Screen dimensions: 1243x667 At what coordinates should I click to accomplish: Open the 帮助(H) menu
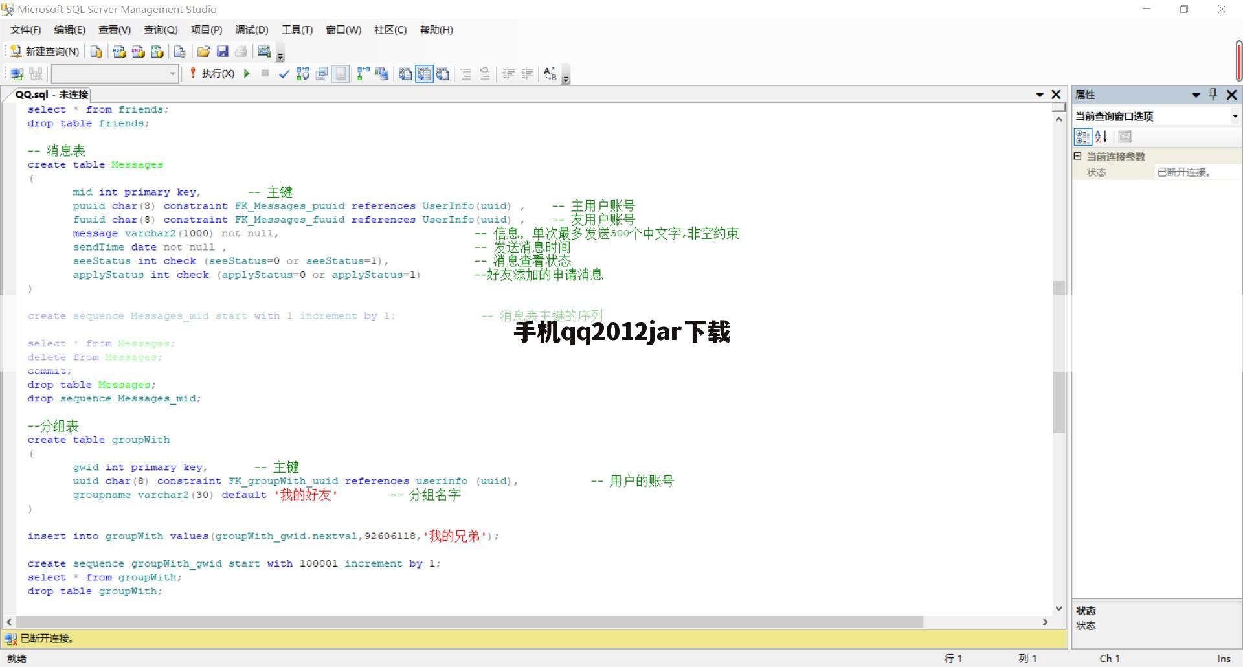pos(436,30)
